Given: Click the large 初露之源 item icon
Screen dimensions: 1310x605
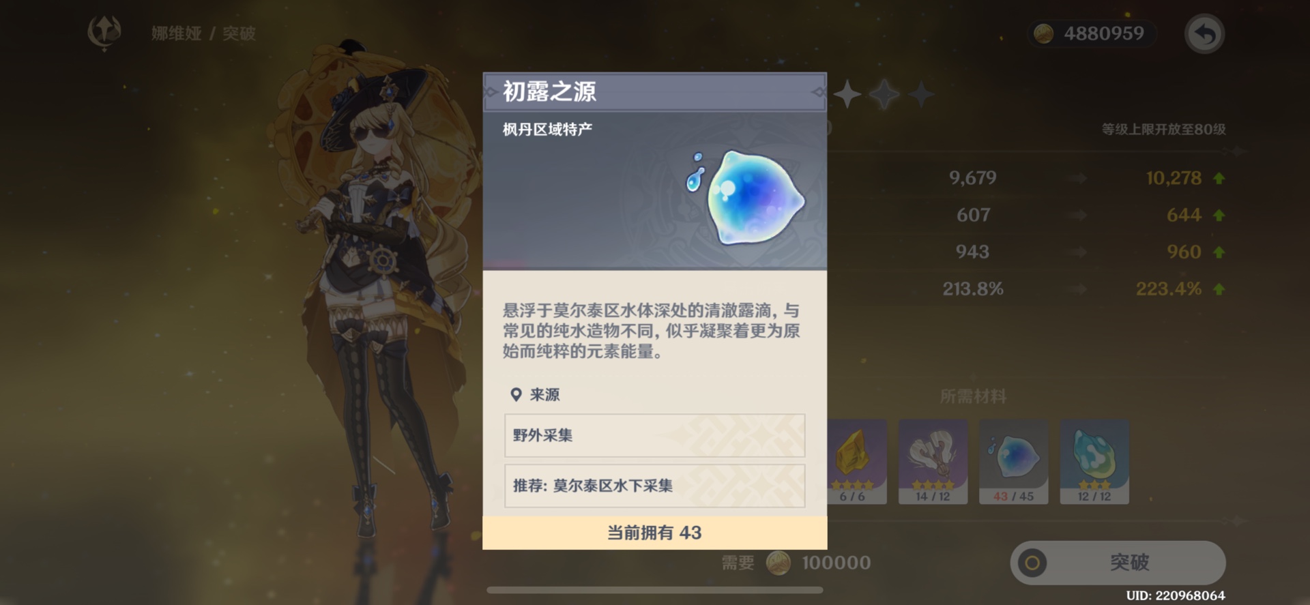Looking at the screenshot, I should pyautogui.click(x=746, y=197).
